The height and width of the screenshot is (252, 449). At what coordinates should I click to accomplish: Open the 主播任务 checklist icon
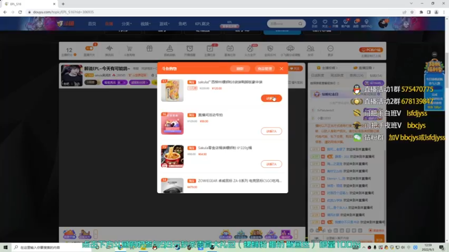[x=209, y=50]
